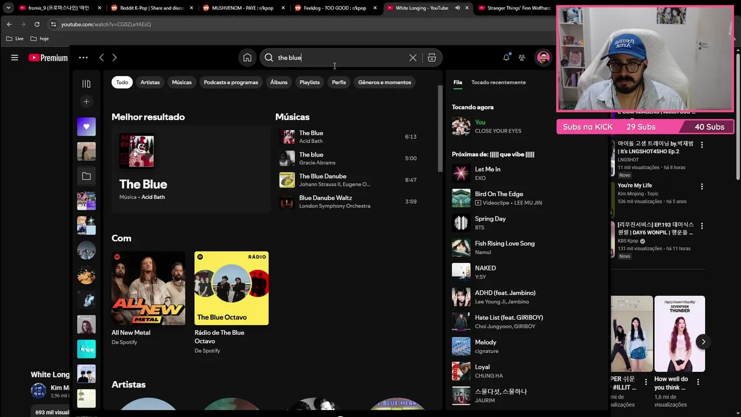Open options for DAY6 WONPIL video

(x=702, y=226)
